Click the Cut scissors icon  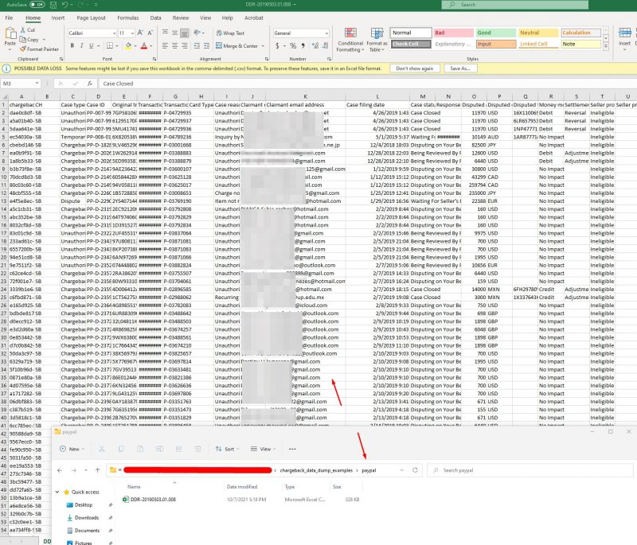pos(22,29)
